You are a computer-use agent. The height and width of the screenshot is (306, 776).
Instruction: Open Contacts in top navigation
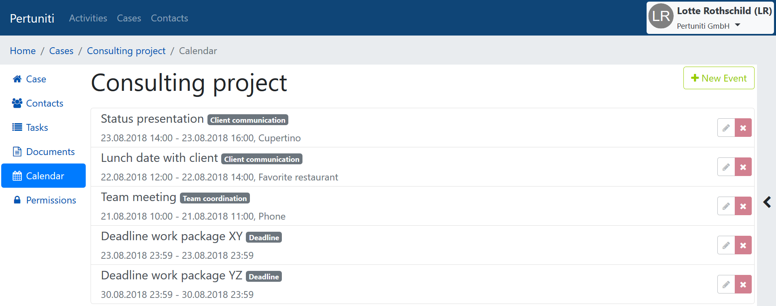coord(169,18)
